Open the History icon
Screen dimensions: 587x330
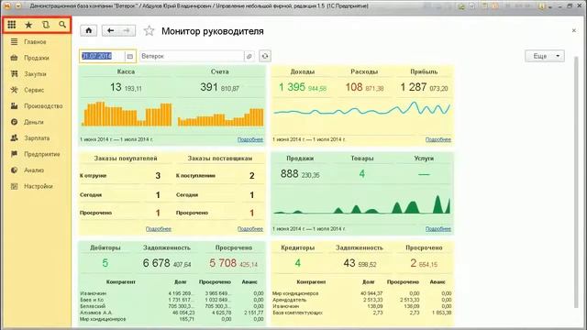[x=46, y=25]
